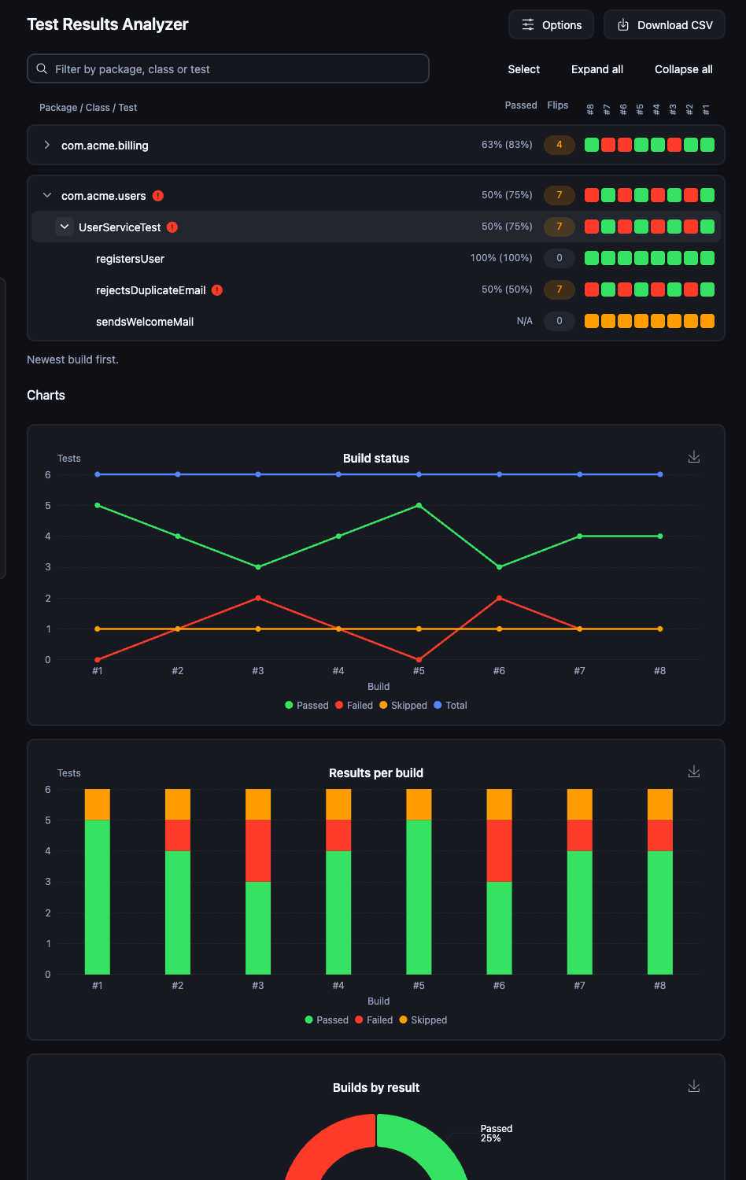Click the 100% (100%) value for registersUser

tap(501, 258)
